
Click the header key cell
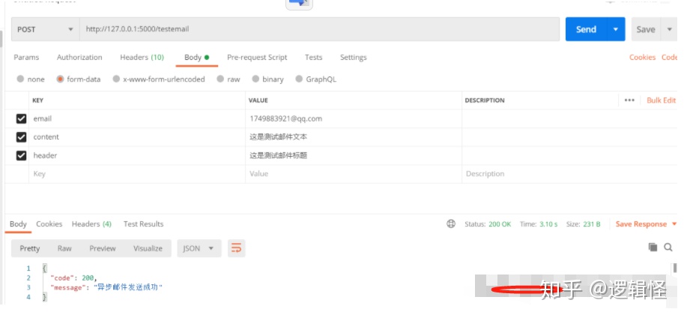tap(137, 155)
